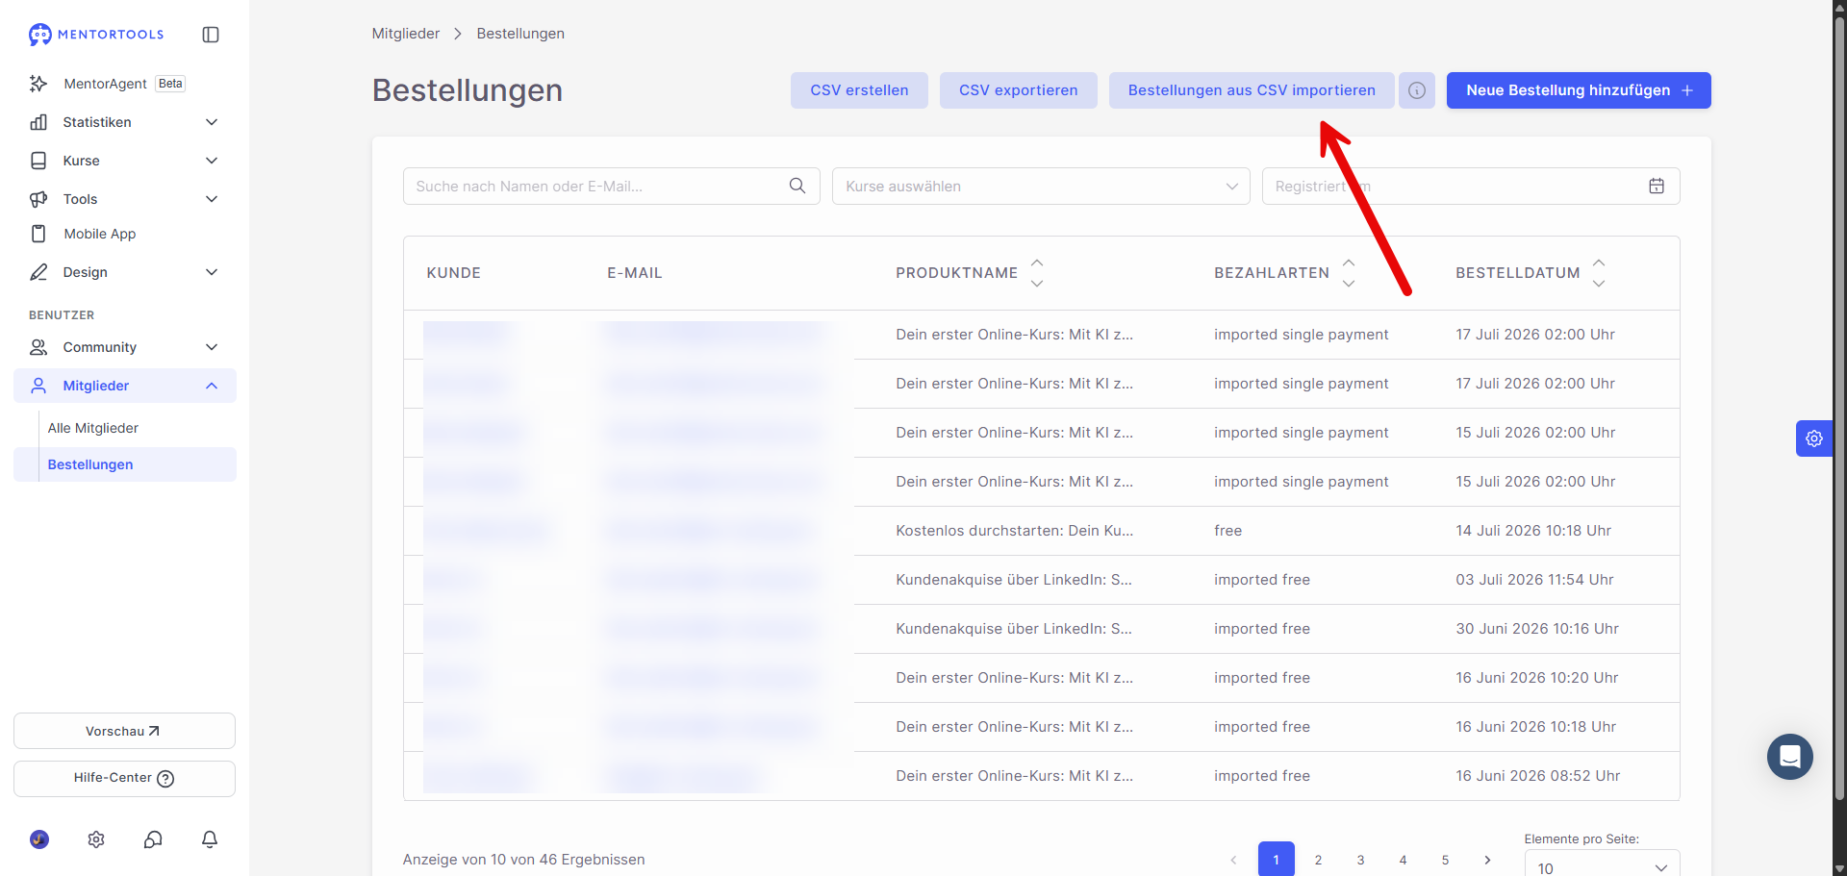Go to pagination page 1
Image resolution: width=1847 pixels, height=876 pixels.
point(1276,860)
